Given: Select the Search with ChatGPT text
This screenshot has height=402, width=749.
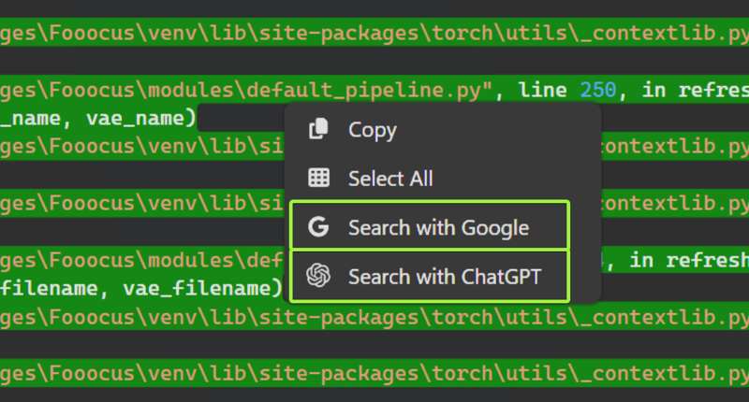Looking at the screenshot, I should [x=445, y=276].
